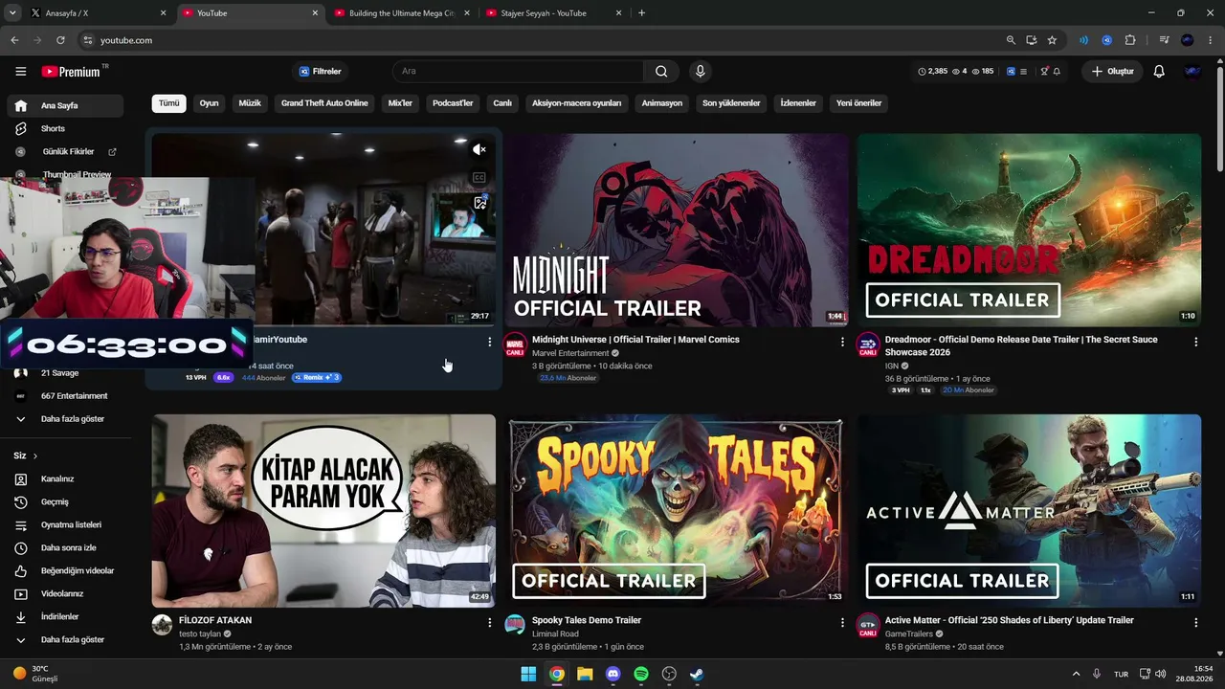Click the Filtreler button
The height and width of the screenshot is (689, 1225).
(320, 72)
